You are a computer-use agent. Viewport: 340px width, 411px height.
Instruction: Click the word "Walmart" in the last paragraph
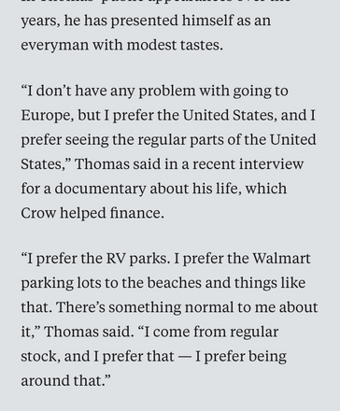(x=281, y=258)
